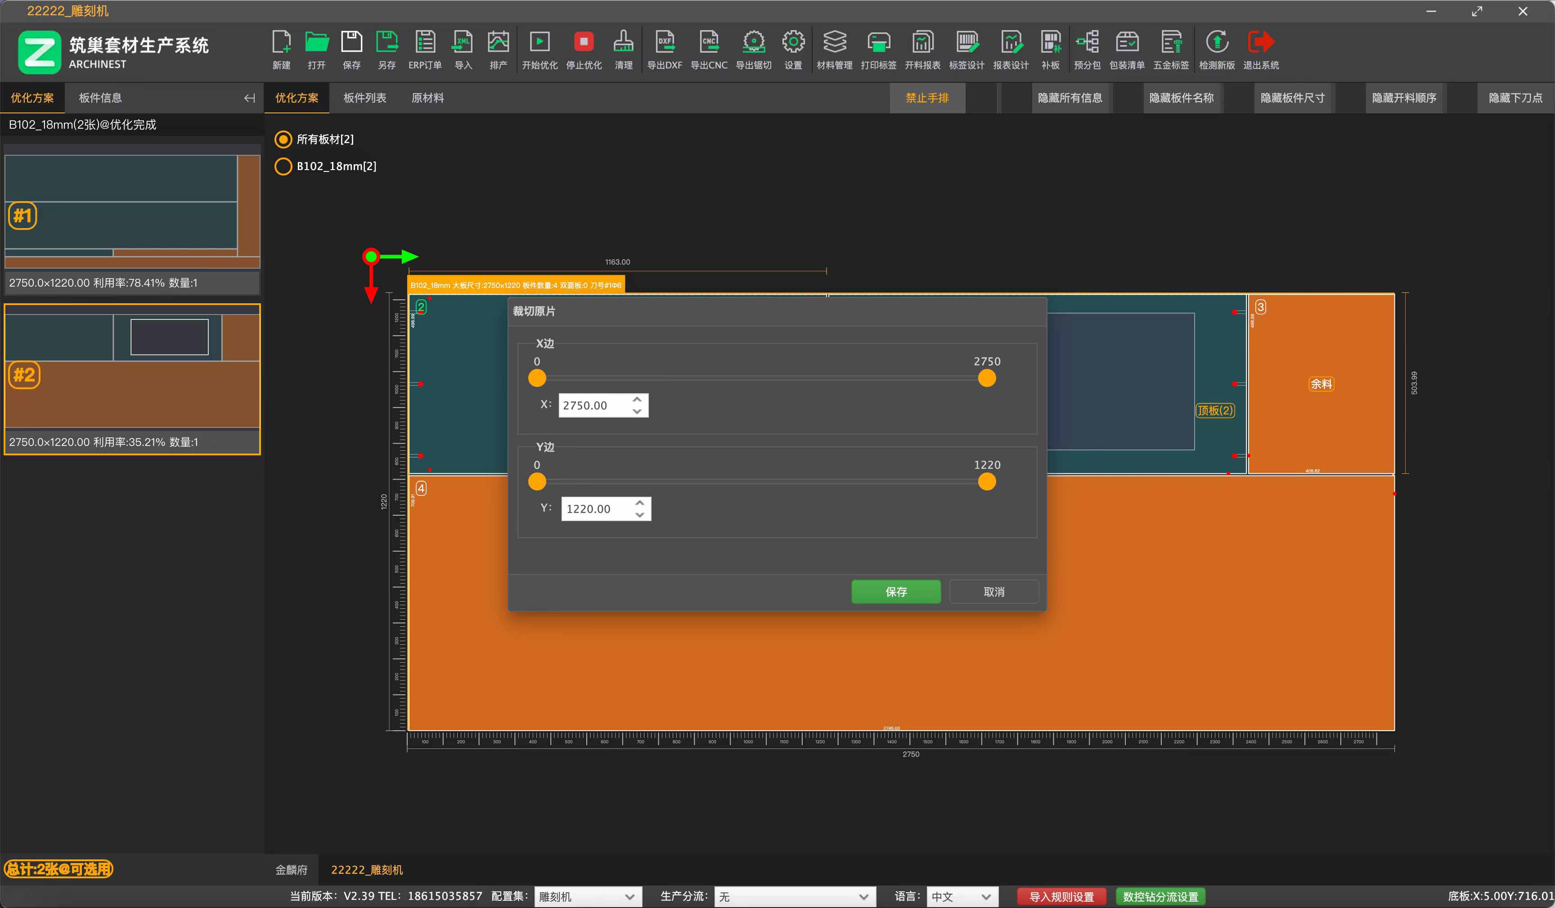Click the 取消 button in dialog
Image resolution: width=1555 pixels, height=908 pixels.
993,591
